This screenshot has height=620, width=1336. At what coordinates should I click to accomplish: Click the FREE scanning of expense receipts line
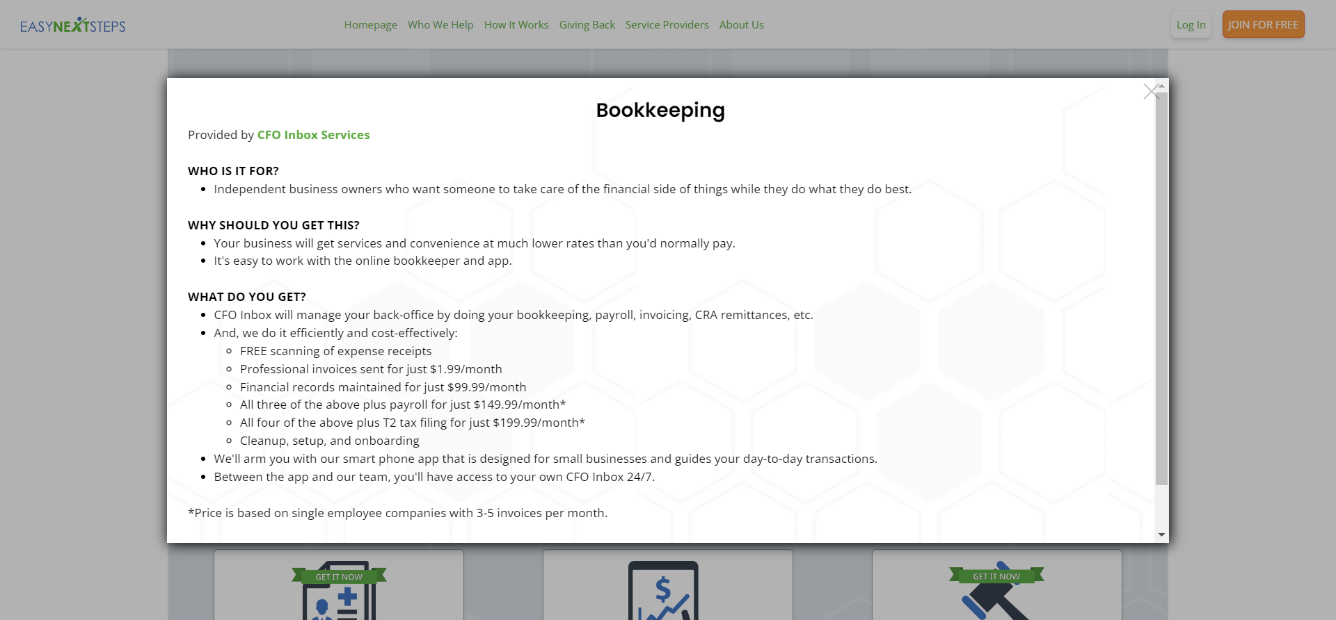tap(335, 351)
